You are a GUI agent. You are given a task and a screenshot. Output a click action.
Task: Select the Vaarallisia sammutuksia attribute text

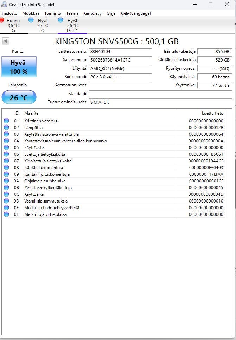pos(46,201)
